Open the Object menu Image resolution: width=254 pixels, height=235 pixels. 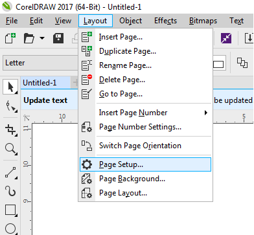coord(131,21)
